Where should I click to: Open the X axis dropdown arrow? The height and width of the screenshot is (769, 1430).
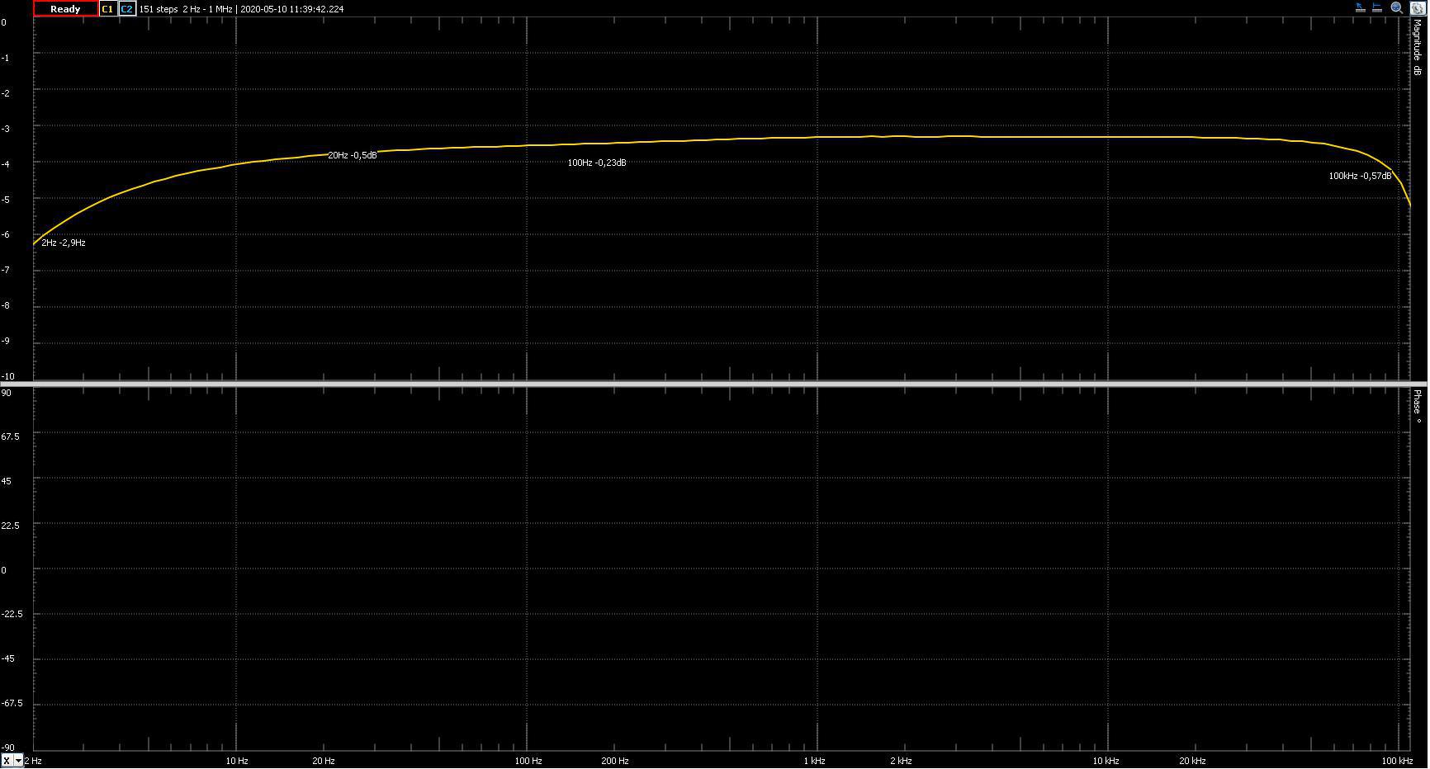(x=18, y=761)
